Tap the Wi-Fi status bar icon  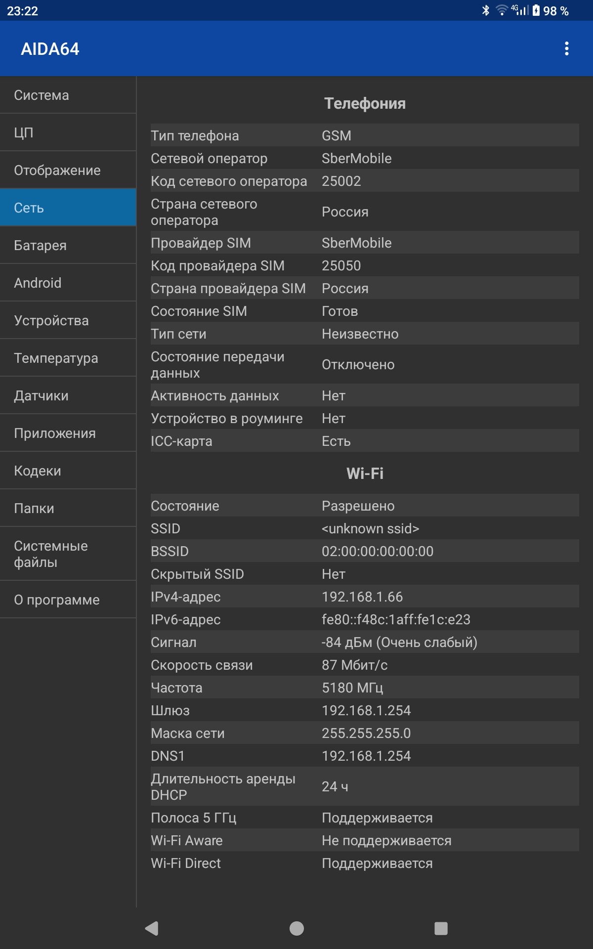[x=502, y=10]
